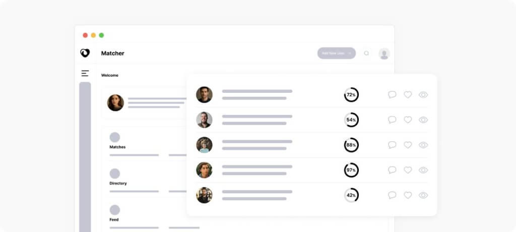Toggle eye icon for the 88% match
Screen dimensions: 516x232
tap(423, 145)
